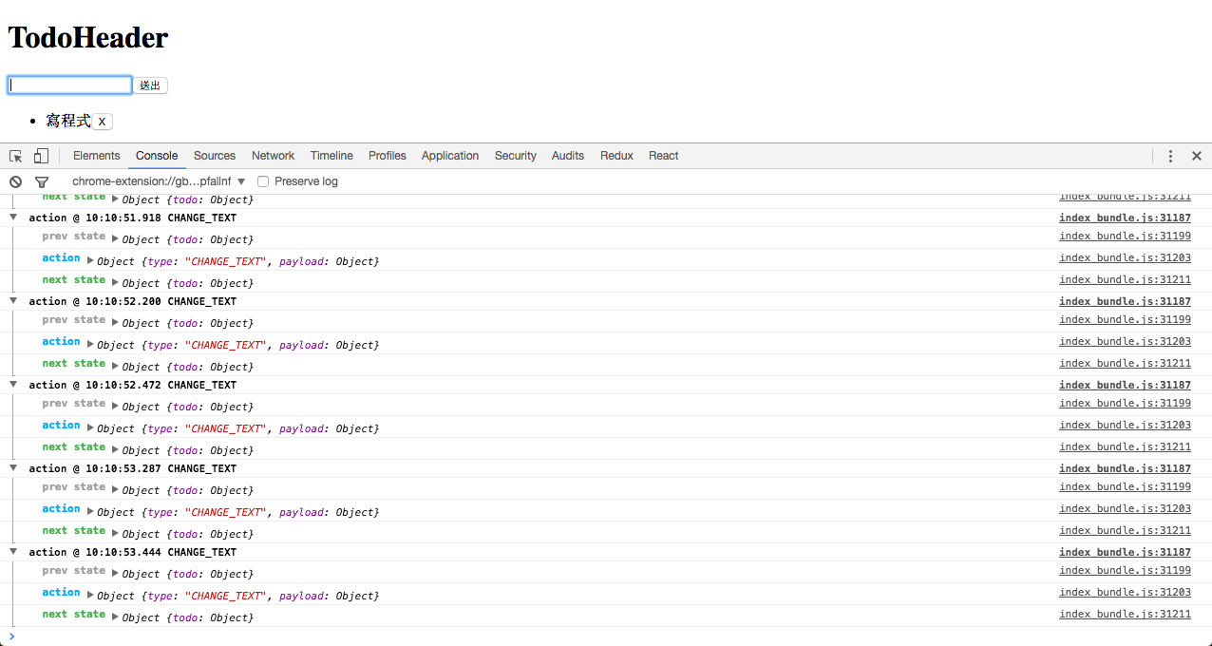Click the console filter funnel icon
The width and height of the screenshot is (1212, 646).
click(x=42, y=181)
